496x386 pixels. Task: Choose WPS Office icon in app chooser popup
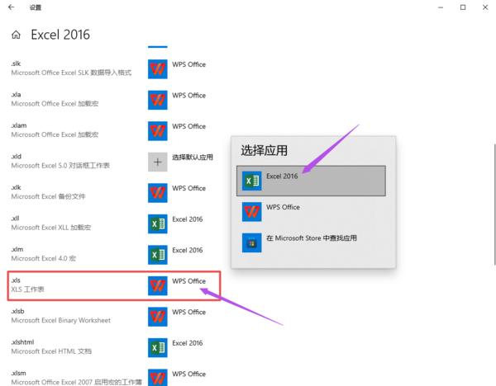coord(252,212)
